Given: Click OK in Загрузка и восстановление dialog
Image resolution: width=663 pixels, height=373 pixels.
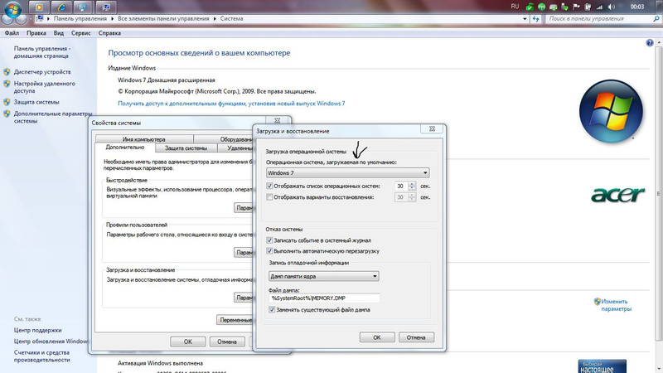Looking at the screenshot, I should pyautogui.click(x=377, y=337).
